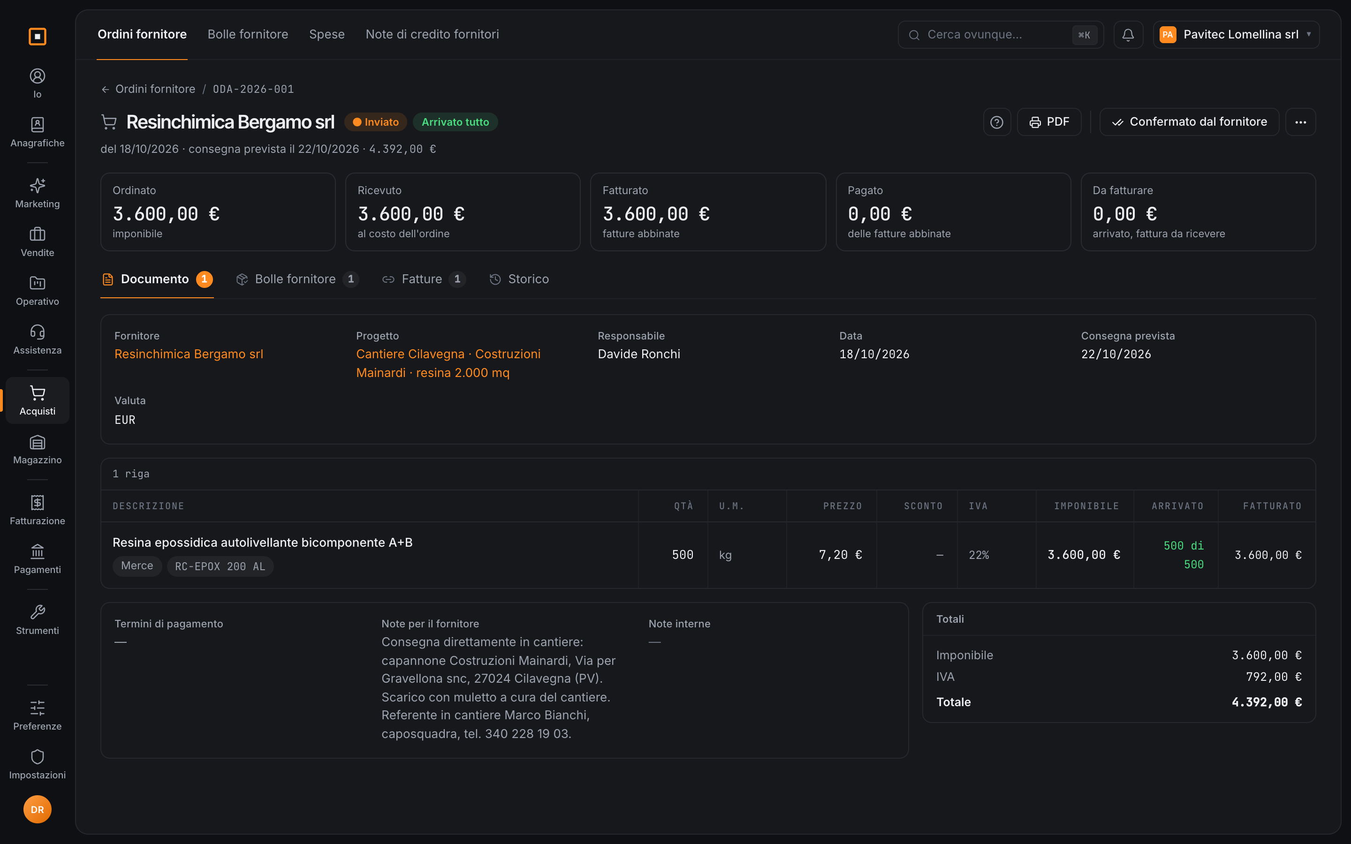Go back via Ordini fornitore breadcrumb

click(149, 89)
